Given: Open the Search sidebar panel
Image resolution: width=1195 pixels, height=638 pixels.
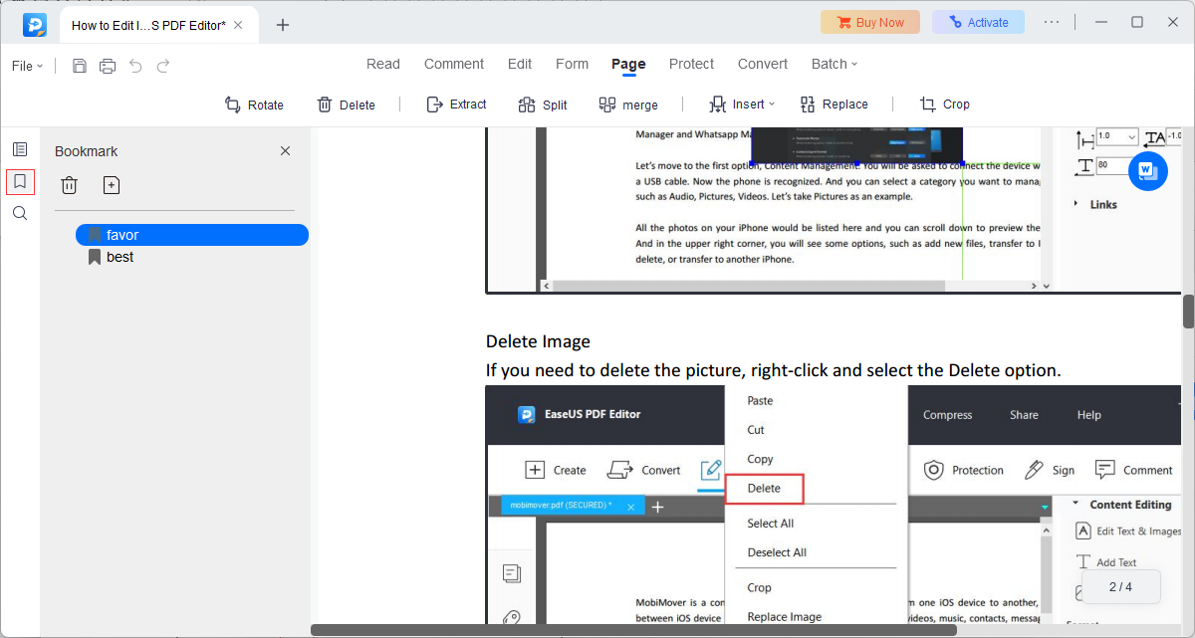Looking at the screenshot, I should coord(20,213).
